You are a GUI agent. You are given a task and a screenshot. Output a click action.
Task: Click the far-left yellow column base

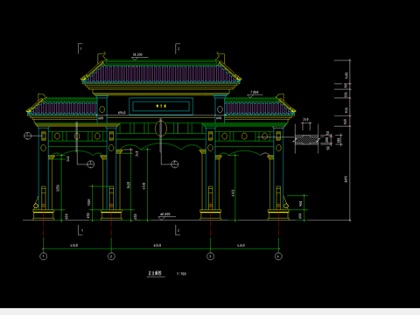click(x=44, y=214)
